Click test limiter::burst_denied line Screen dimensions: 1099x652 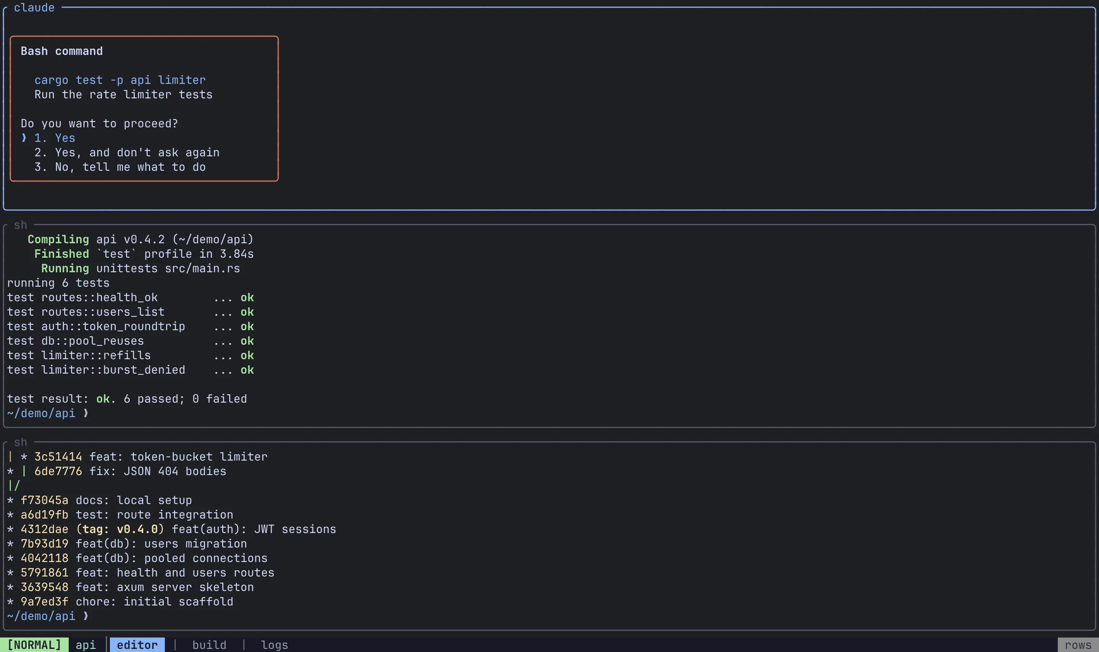(131, 370)
